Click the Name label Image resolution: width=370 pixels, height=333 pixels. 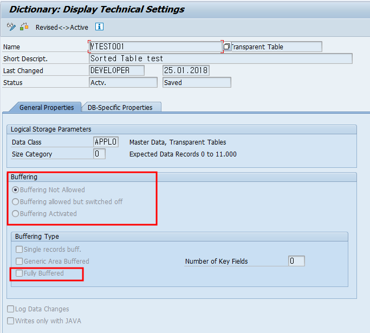click(11, 47)
